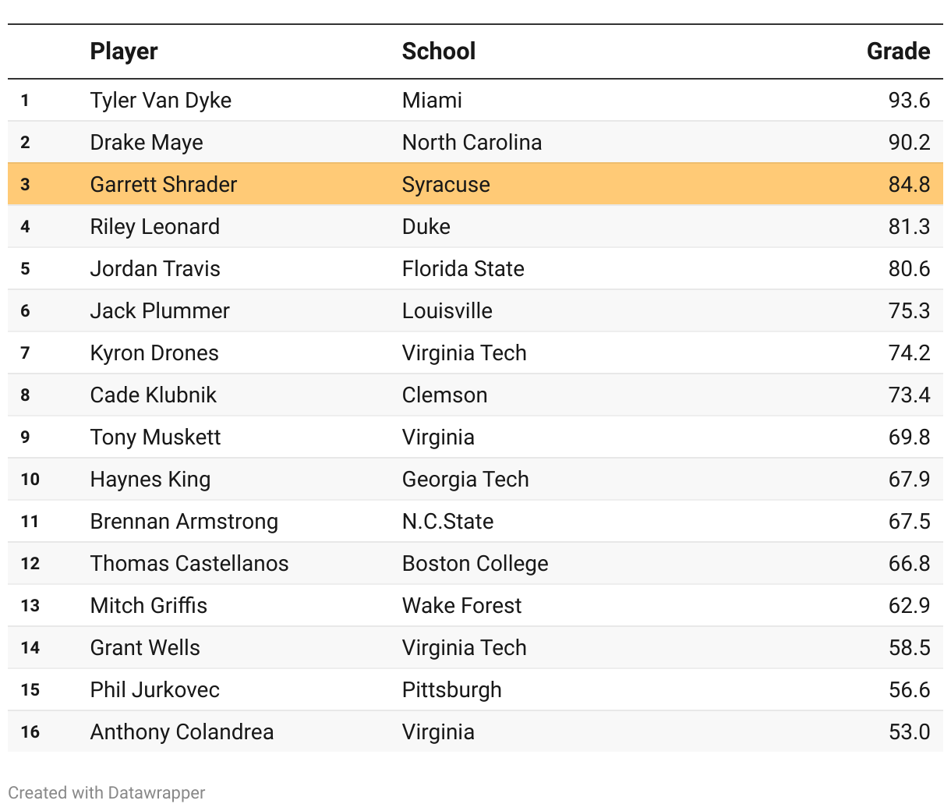Select the Grant Wells player cell

click(145, 648)
